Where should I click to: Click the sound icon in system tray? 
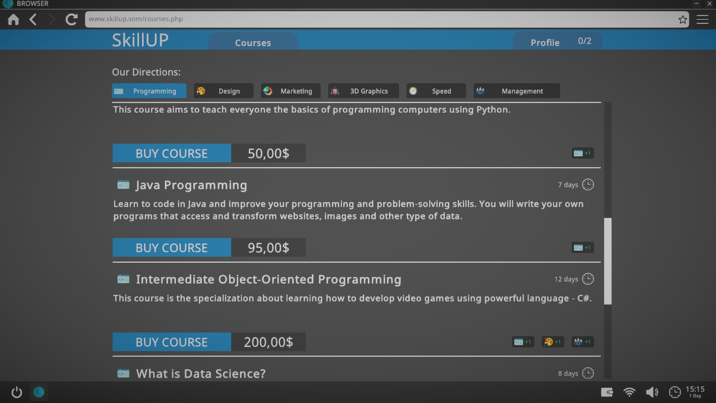(652, 392)
